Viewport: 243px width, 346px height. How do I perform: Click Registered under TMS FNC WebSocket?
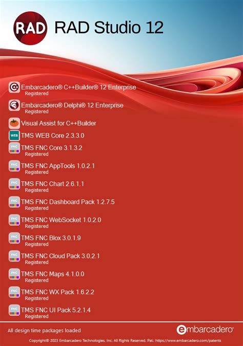37,226
